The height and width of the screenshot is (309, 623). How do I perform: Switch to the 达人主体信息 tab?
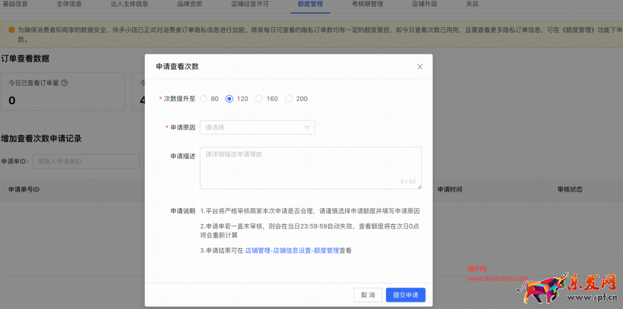click(x=129, y=5)
